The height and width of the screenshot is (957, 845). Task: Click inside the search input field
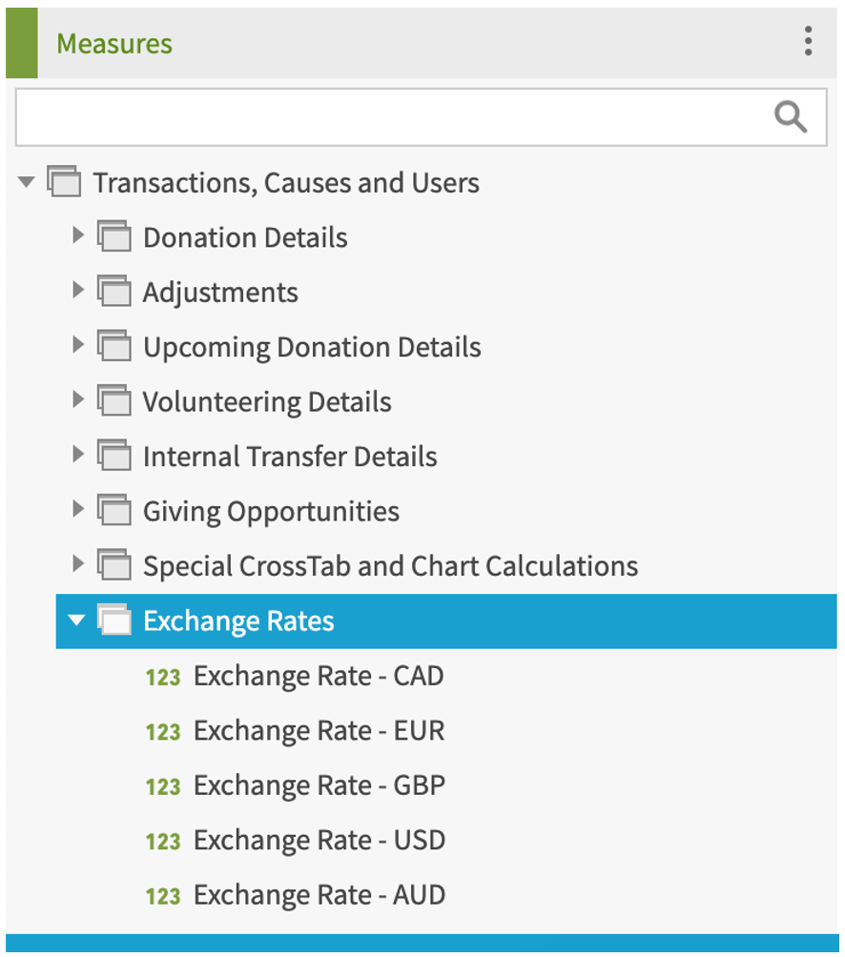(x=381, y=116)
